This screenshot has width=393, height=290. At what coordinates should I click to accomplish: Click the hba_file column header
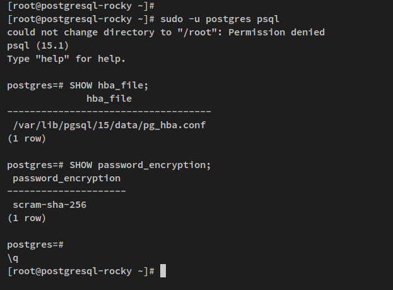109,99
